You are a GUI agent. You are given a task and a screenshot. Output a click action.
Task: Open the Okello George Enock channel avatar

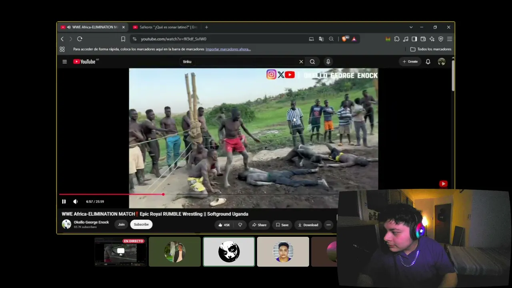(66, 224)
